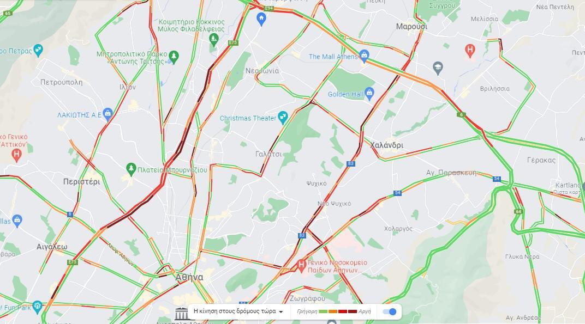This screenshot has width=585, height=324.
Task: Click the Πλατεία Μπουρνάζιου park marker
Action: 131,169
